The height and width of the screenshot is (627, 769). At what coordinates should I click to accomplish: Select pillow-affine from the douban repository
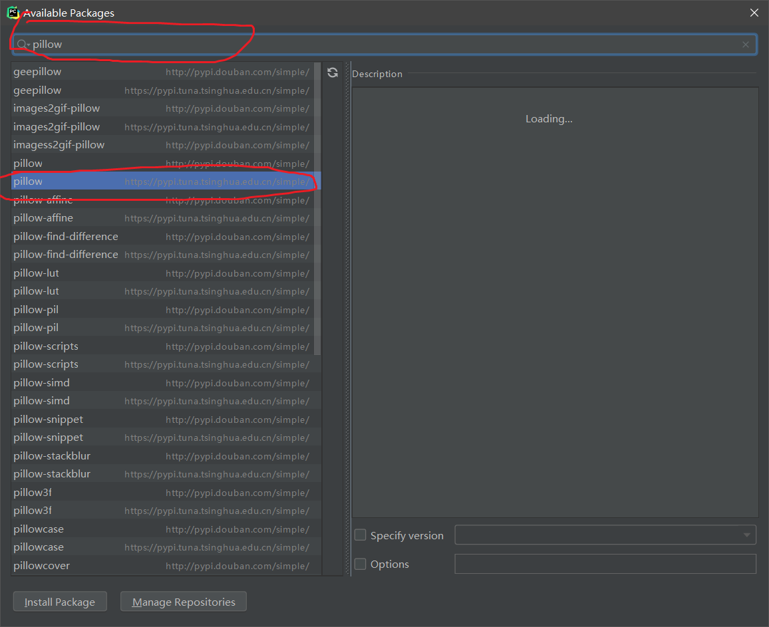point(162,200)
